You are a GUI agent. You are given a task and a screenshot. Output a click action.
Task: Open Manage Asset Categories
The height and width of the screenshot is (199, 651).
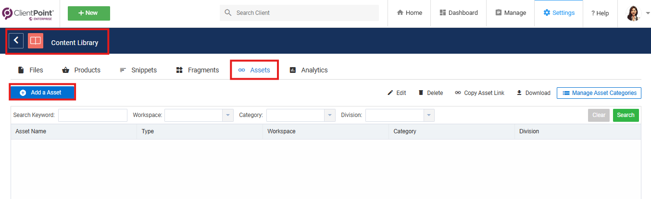[x=599, y=93]
